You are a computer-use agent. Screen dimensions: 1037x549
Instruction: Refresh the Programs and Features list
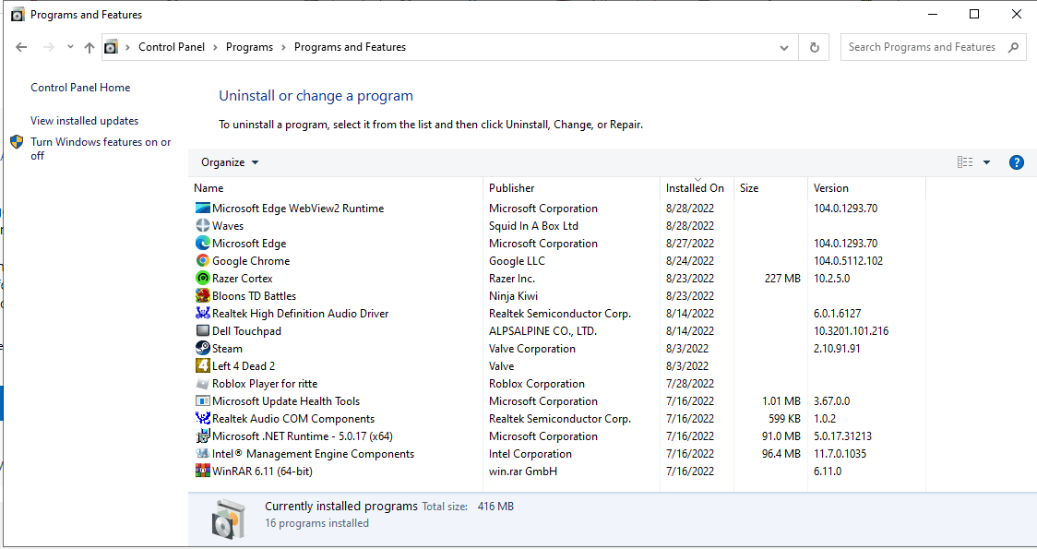814,47
